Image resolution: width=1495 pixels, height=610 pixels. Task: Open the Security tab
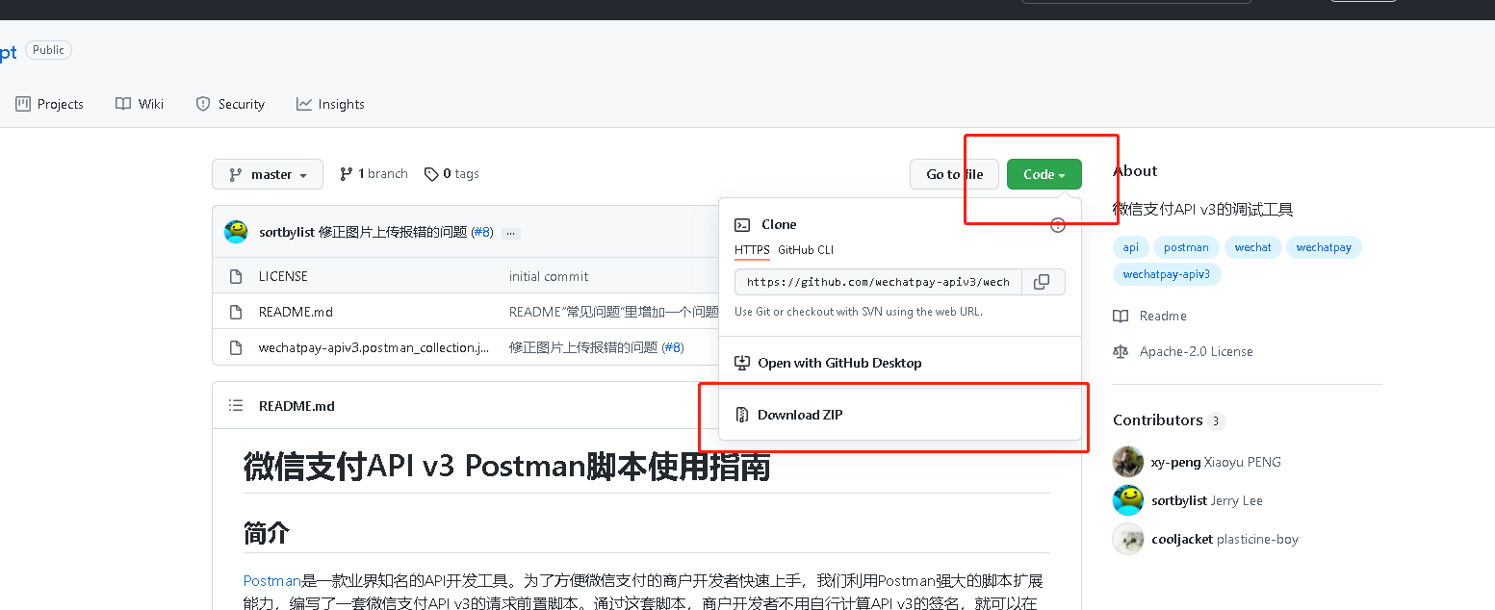coord(230,104)
